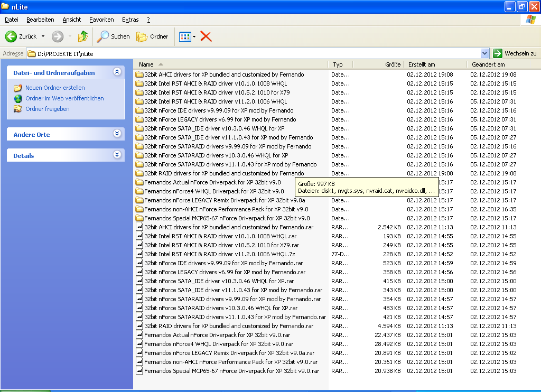Screen dimensions: 541x392
Task: Select archive icon of Intel RST v11.2.0.1006 WHQL.7z
Action: (x=139, y=254)
